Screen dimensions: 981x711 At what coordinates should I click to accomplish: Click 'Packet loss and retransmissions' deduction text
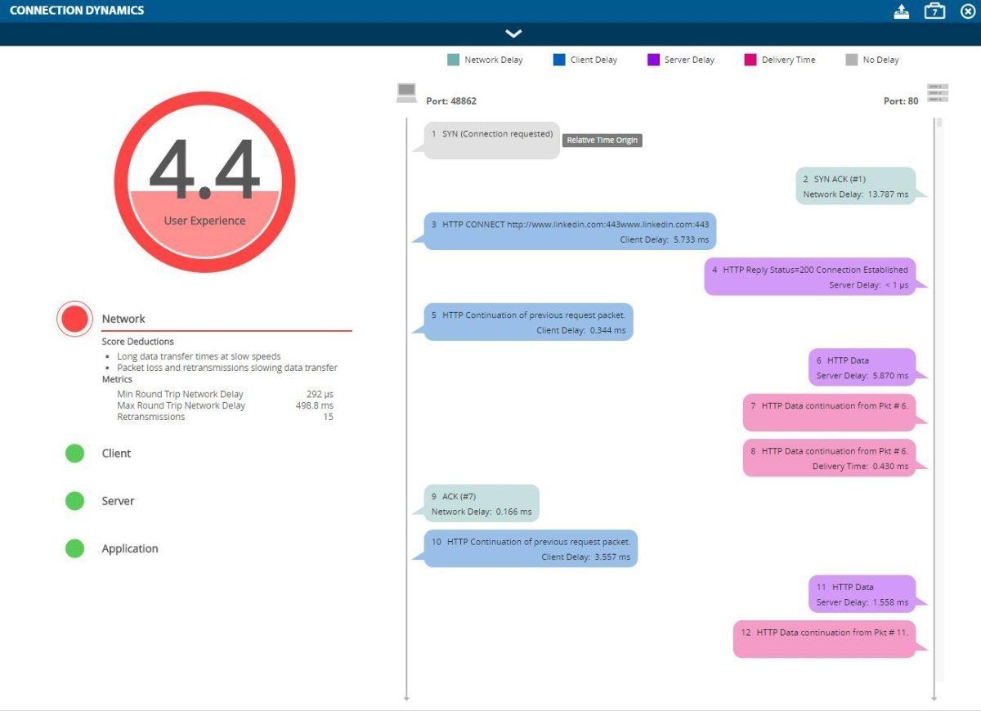tap(227, 368)
